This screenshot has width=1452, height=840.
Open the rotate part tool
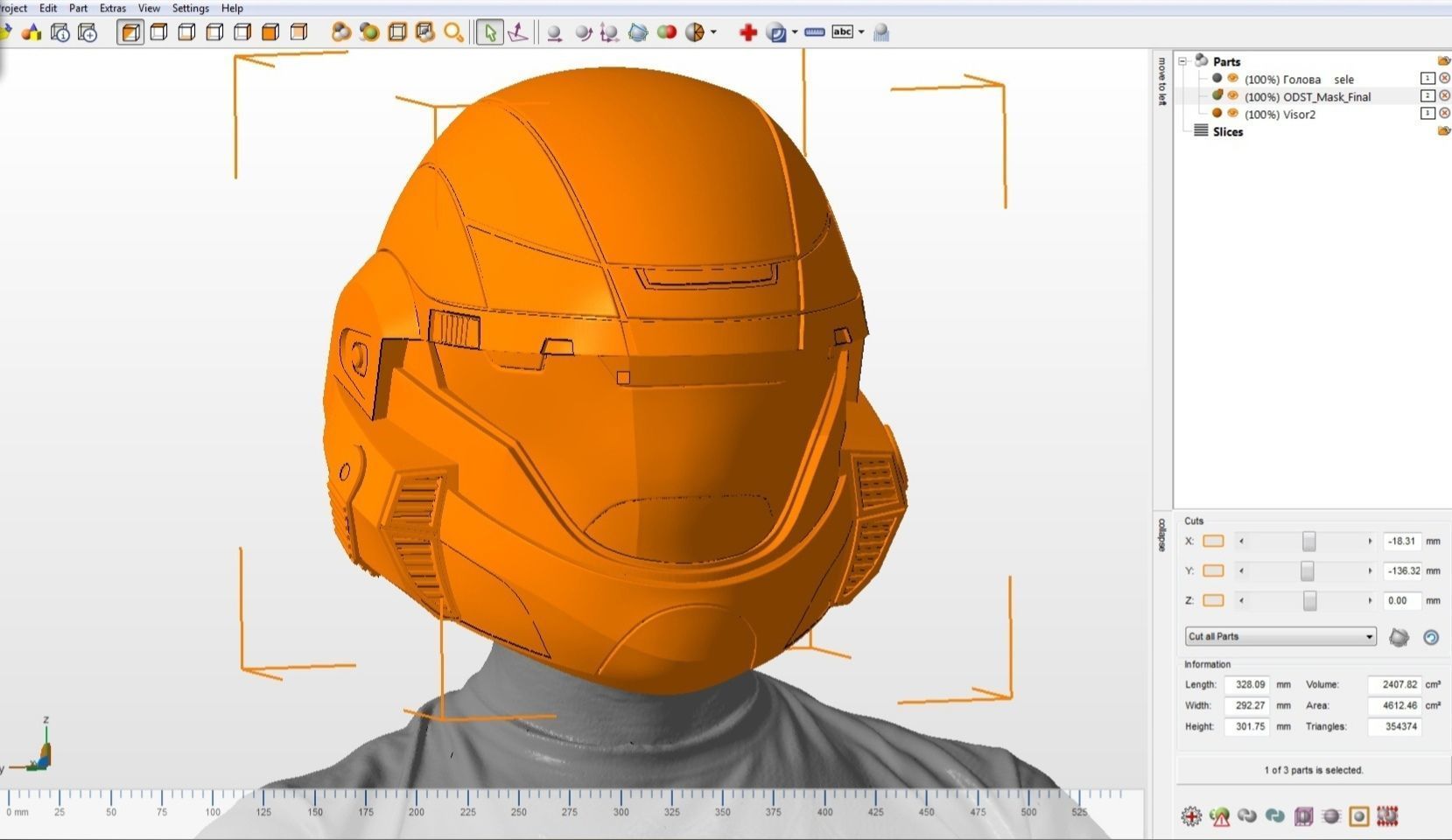tap(583, 33)
